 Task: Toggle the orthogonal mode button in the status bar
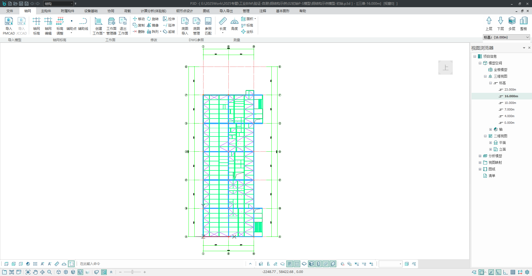[x=505, y=272]
